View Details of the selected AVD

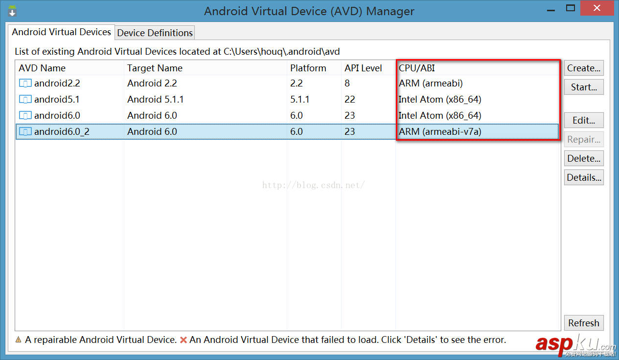tap(583, 177)
